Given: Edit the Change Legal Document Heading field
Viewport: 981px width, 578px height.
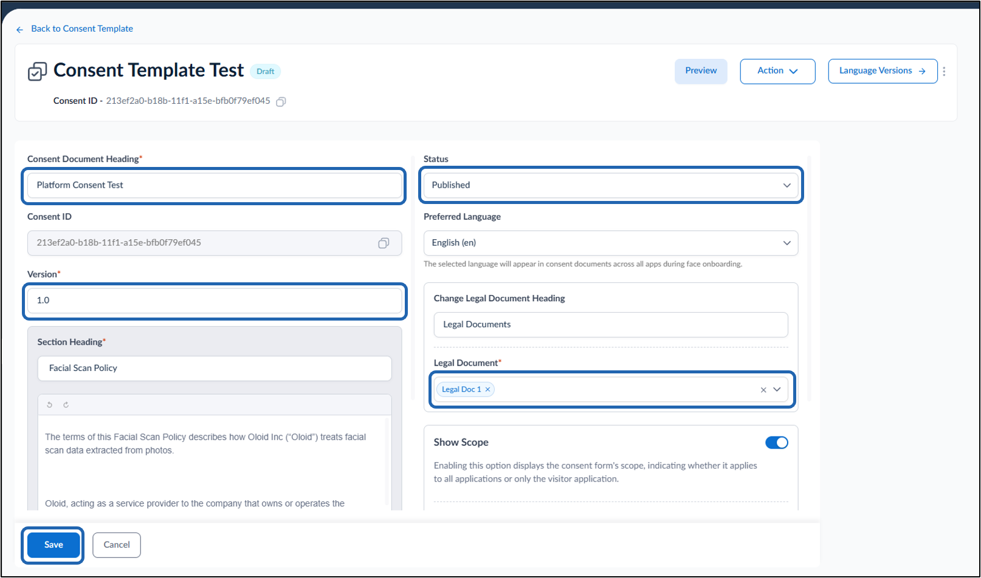Looking at the screenshot, I should (x=611, y=325).
